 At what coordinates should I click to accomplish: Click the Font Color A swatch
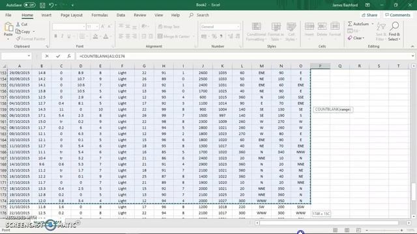click(x=106, y=36)
